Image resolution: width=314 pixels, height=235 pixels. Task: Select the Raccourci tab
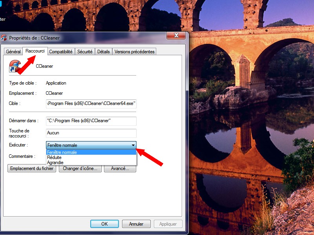coord(35,51)
